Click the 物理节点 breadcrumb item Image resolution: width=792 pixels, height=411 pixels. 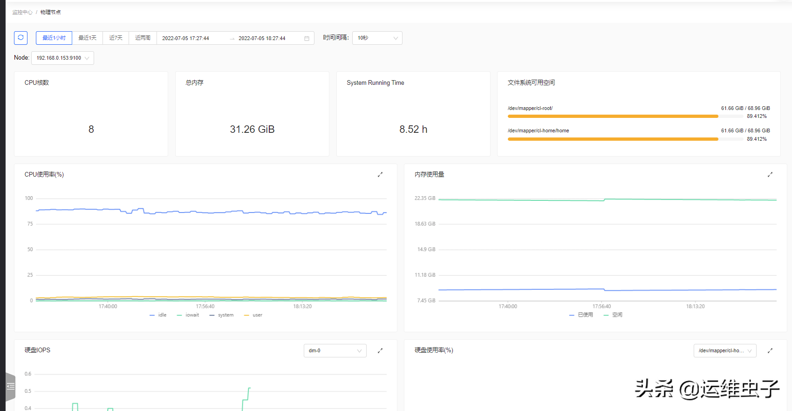pos(50,12)
